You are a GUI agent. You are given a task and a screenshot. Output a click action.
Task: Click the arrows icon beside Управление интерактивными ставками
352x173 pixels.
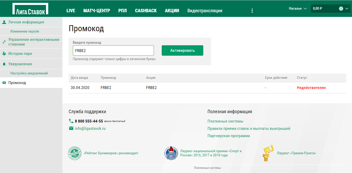tap(4, 42)
